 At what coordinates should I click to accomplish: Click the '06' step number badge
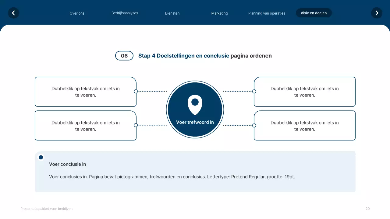[124, 56]
